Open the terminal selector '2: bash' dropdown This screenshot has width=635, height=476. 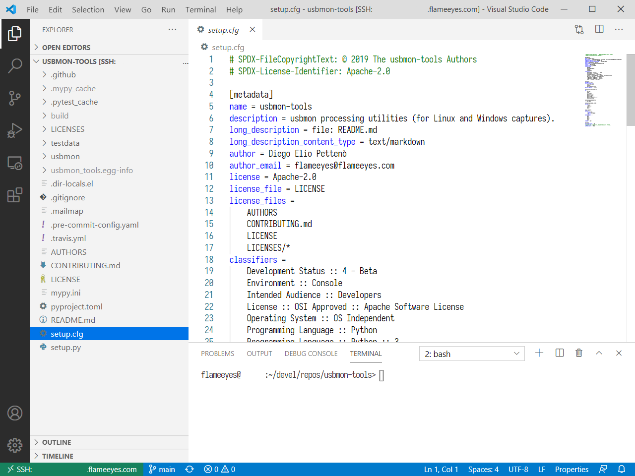click(x=472, y=354)
